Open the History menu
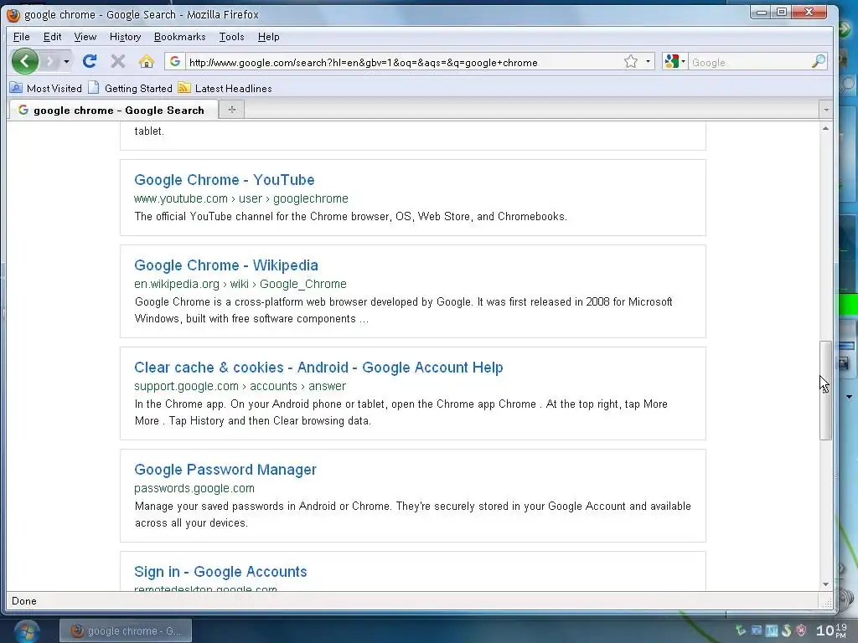The width and height of the screenshot is (858, 643). (x=126, y=37)
